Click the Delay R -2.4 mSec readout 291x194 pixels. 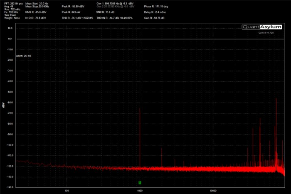click(155, 12)
